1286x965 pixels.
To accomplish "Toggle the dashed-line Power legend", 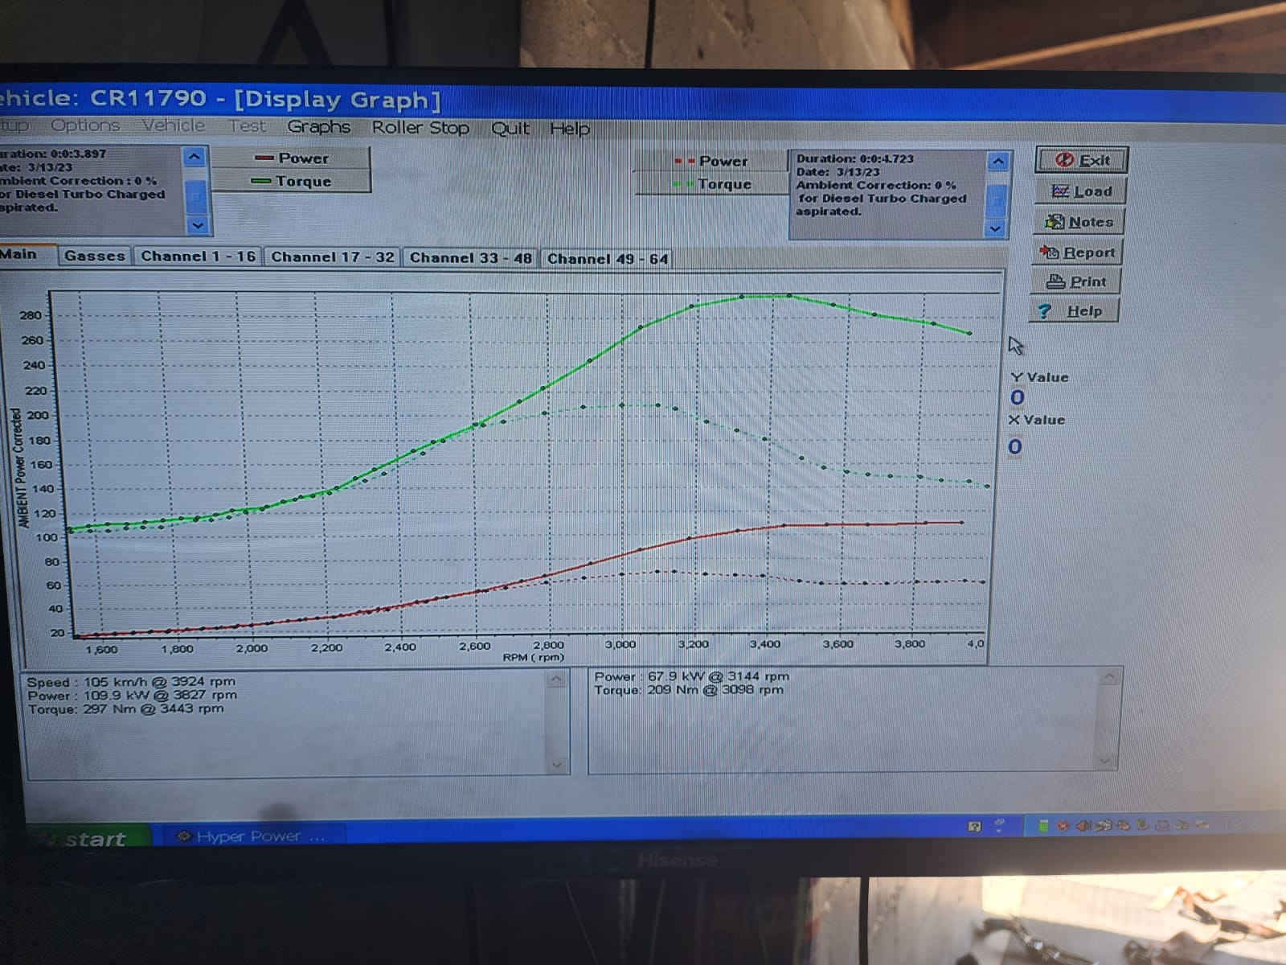I will point(711,161).
